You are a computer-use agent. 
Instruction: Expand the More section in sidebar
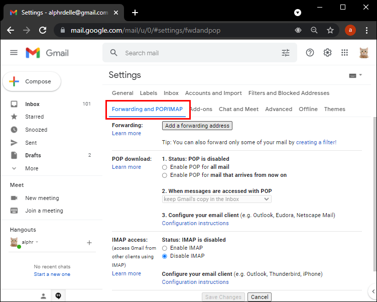pyautogui.click(x=31, y=168)
